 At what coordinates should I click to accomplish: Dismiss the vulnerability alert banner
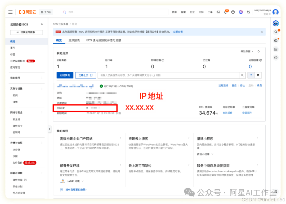[262, 32]
